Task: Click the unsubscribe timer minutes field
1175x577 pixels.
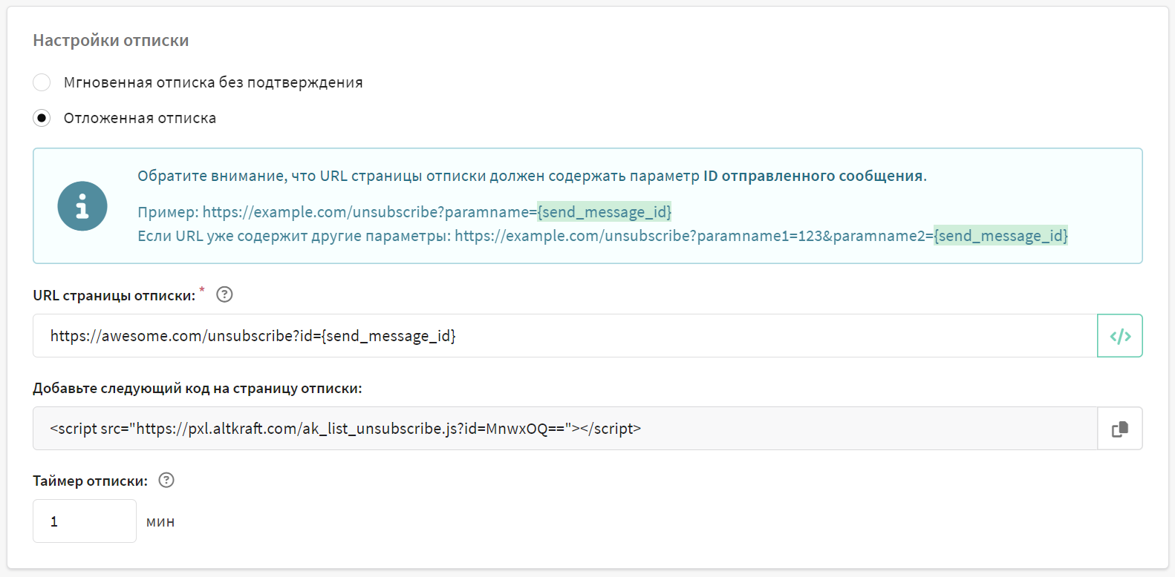Action: [85, 521]
